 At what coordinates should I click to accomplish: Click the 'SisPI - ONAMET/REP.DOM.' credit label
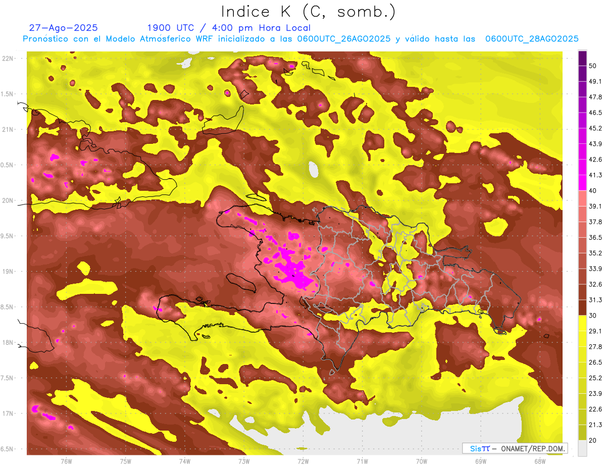coord(516,448)
